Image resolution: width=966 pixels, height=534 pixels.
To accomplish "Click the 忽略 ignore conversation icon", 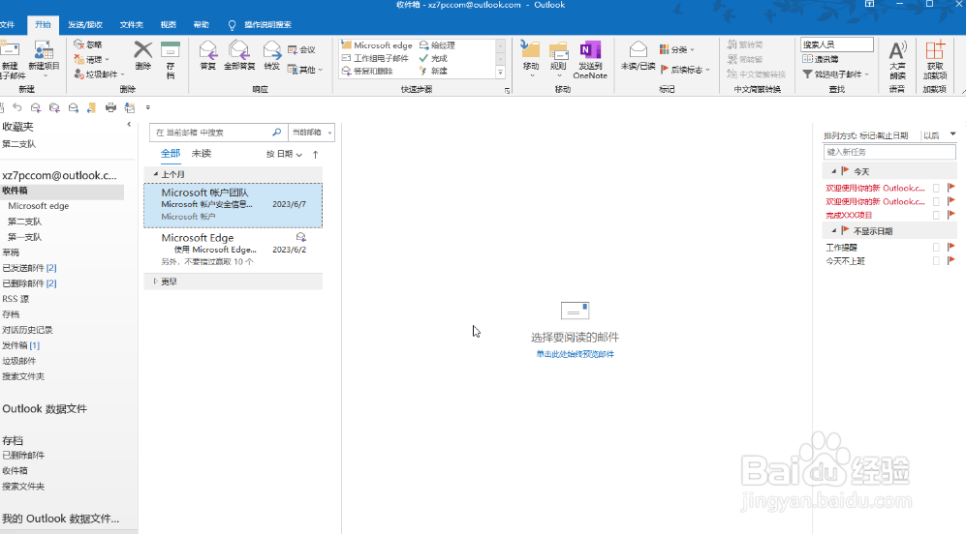I will point(87,44).
